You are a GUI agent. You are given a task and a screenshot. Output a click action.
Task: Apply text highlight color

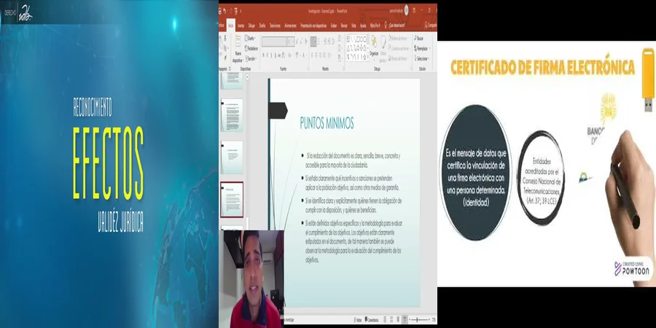pyautogui.click(x=297, y=55)
